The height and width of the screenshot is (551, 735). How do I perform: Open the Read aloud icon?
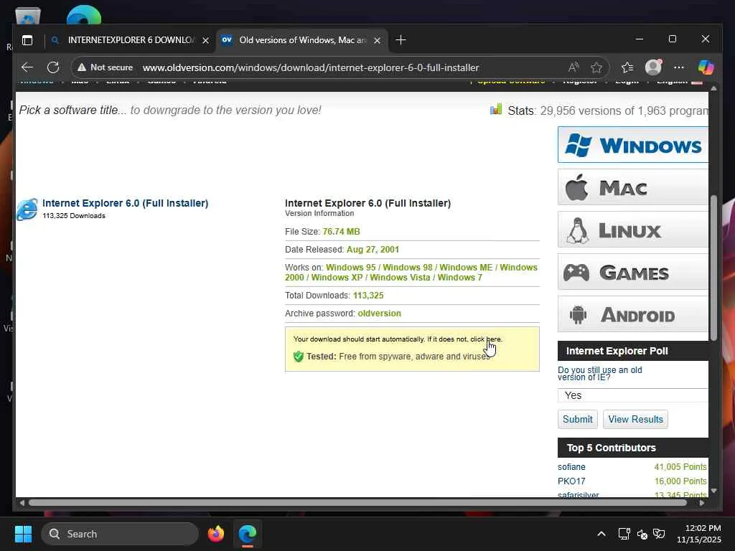[x=574, y=67]
